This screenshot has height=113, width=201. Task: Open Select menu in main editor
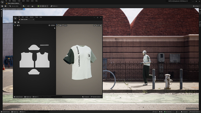(x=28, y=1)
